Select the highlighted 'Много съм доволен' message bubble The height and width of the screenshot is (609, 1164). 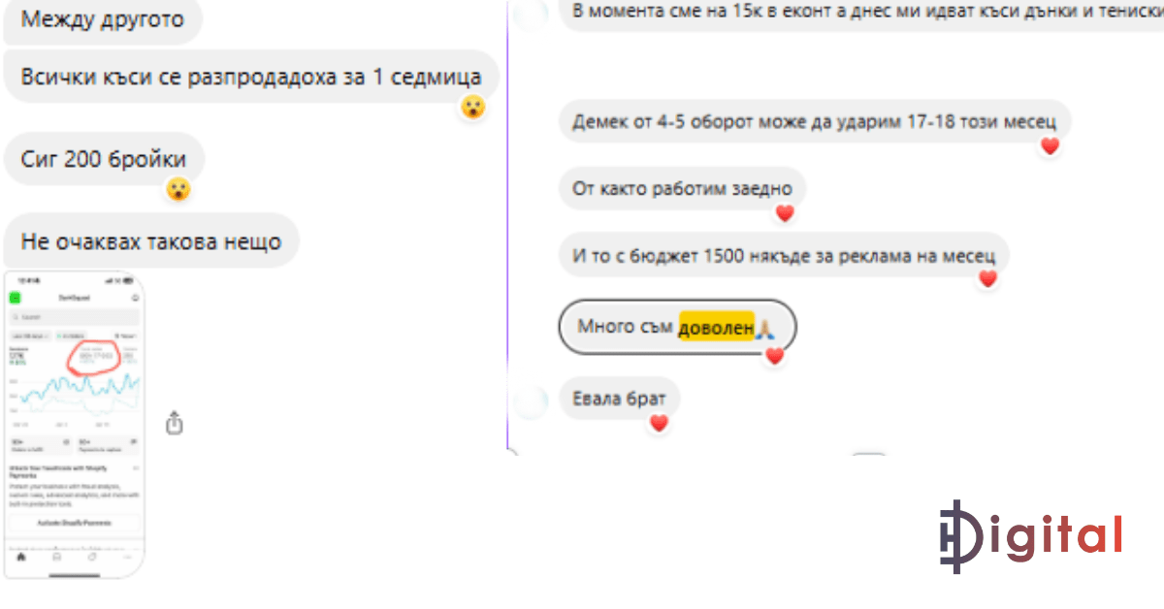point(677,328)
